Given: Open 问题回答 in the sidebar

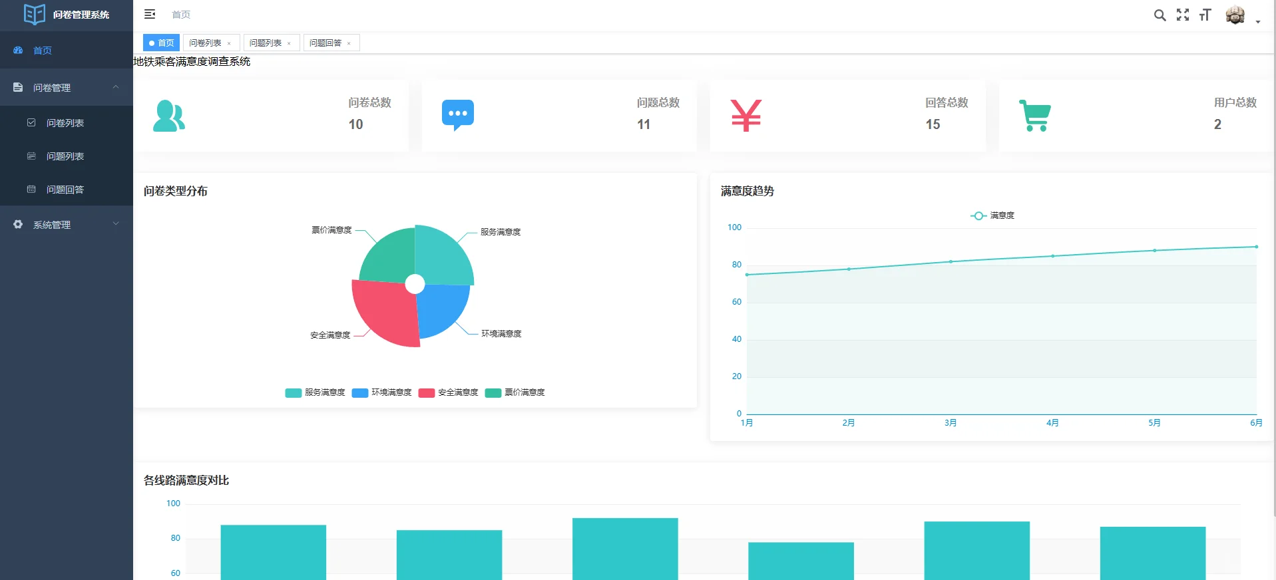Looking at the screenshot, I should tap(67, 190).
